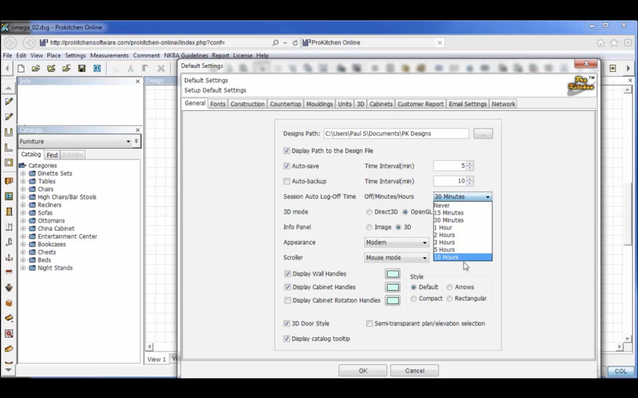
Task: Open the Find tab in Catalogs
Action: click(x=52, y=155)
